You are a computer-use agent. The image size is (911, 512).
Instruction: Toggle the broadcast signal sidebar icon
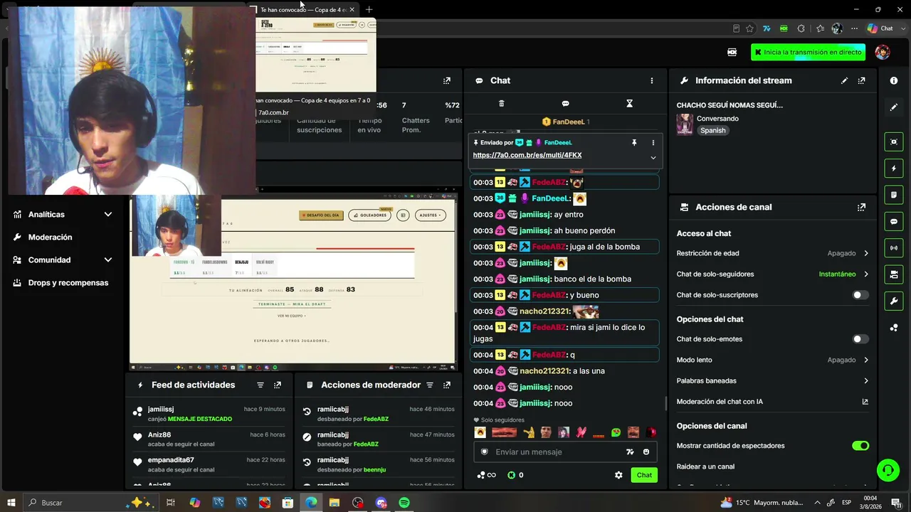coord(894,248)
